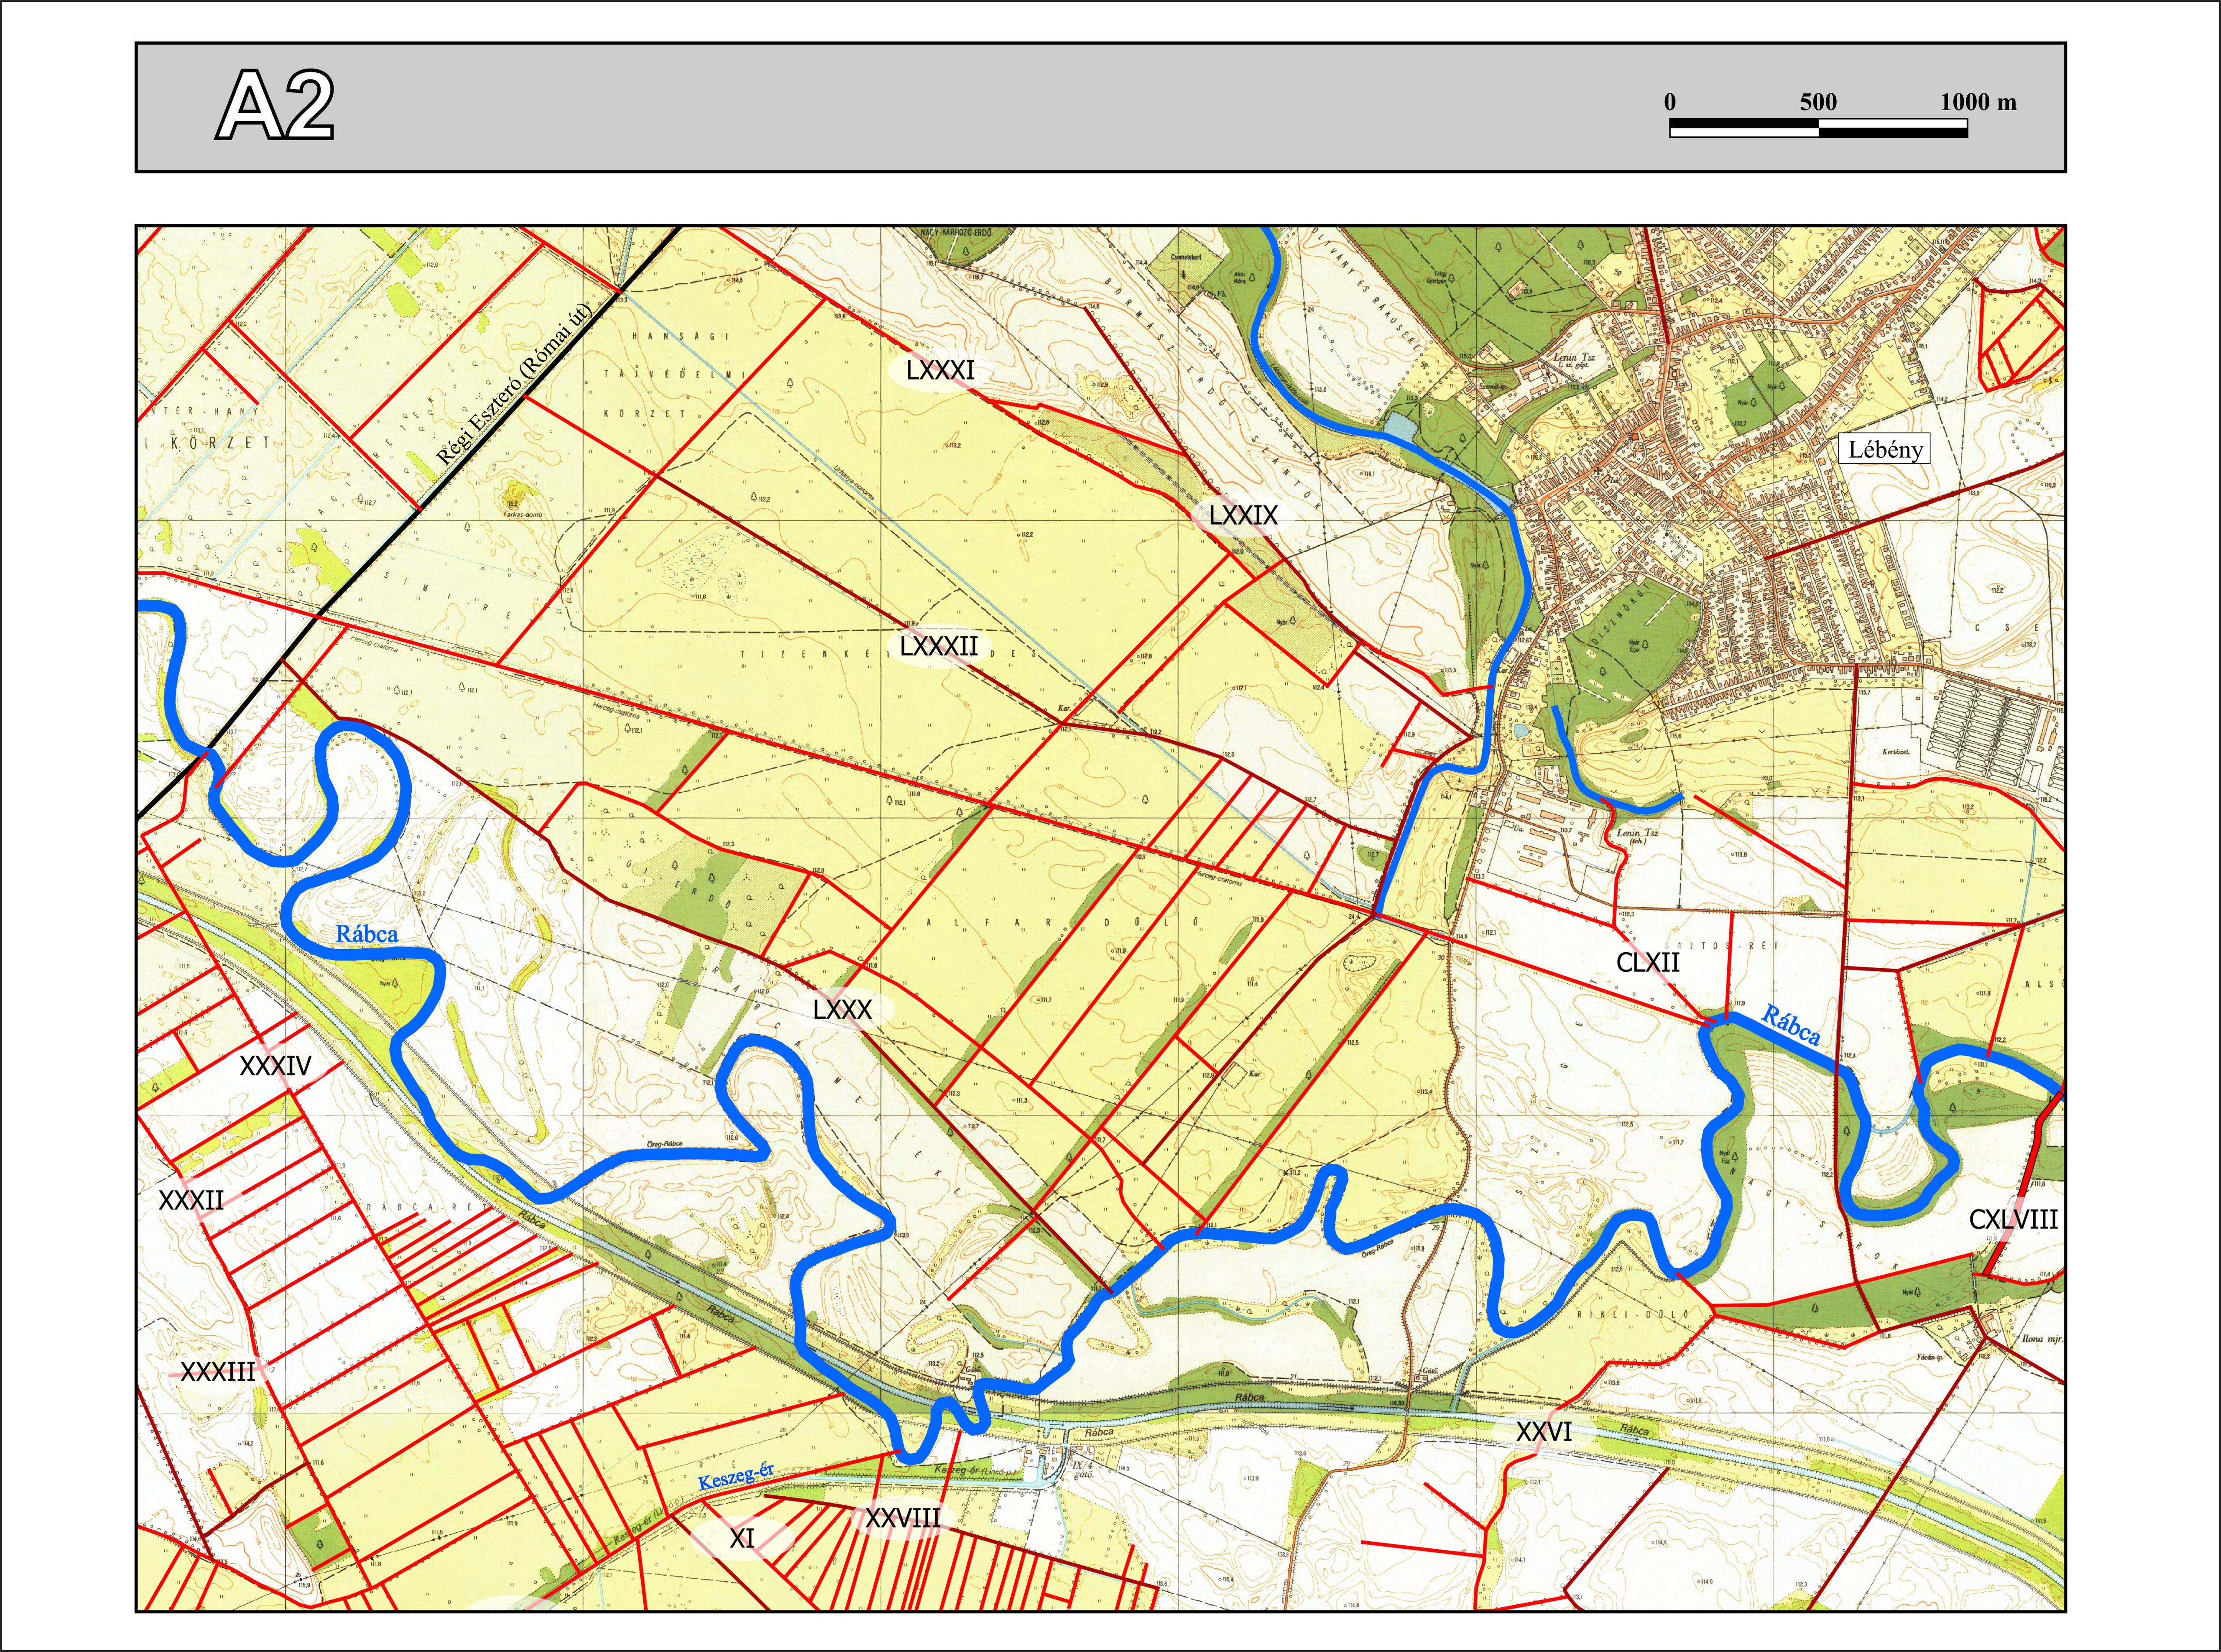This screenshot has height=1652, width=2221.
Task: Click the XXXIV parcel label
Action: pos(275,1066)
